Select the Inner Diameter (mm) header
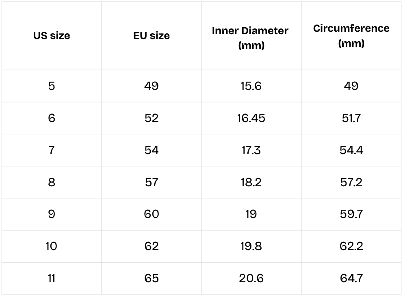 coord(250,38)
